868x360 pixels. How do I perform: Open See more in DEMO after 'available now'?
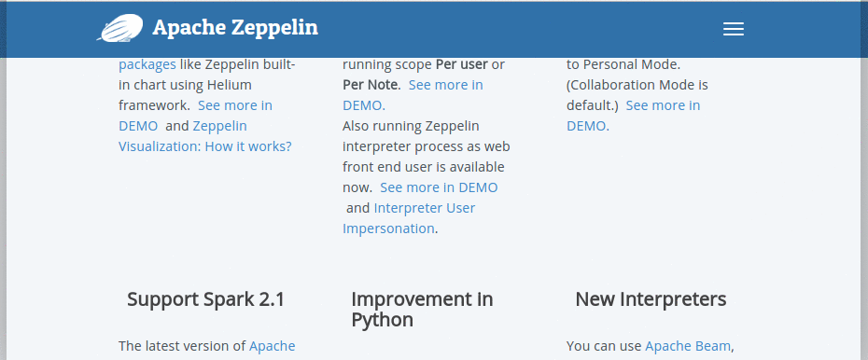pos(439,187)
